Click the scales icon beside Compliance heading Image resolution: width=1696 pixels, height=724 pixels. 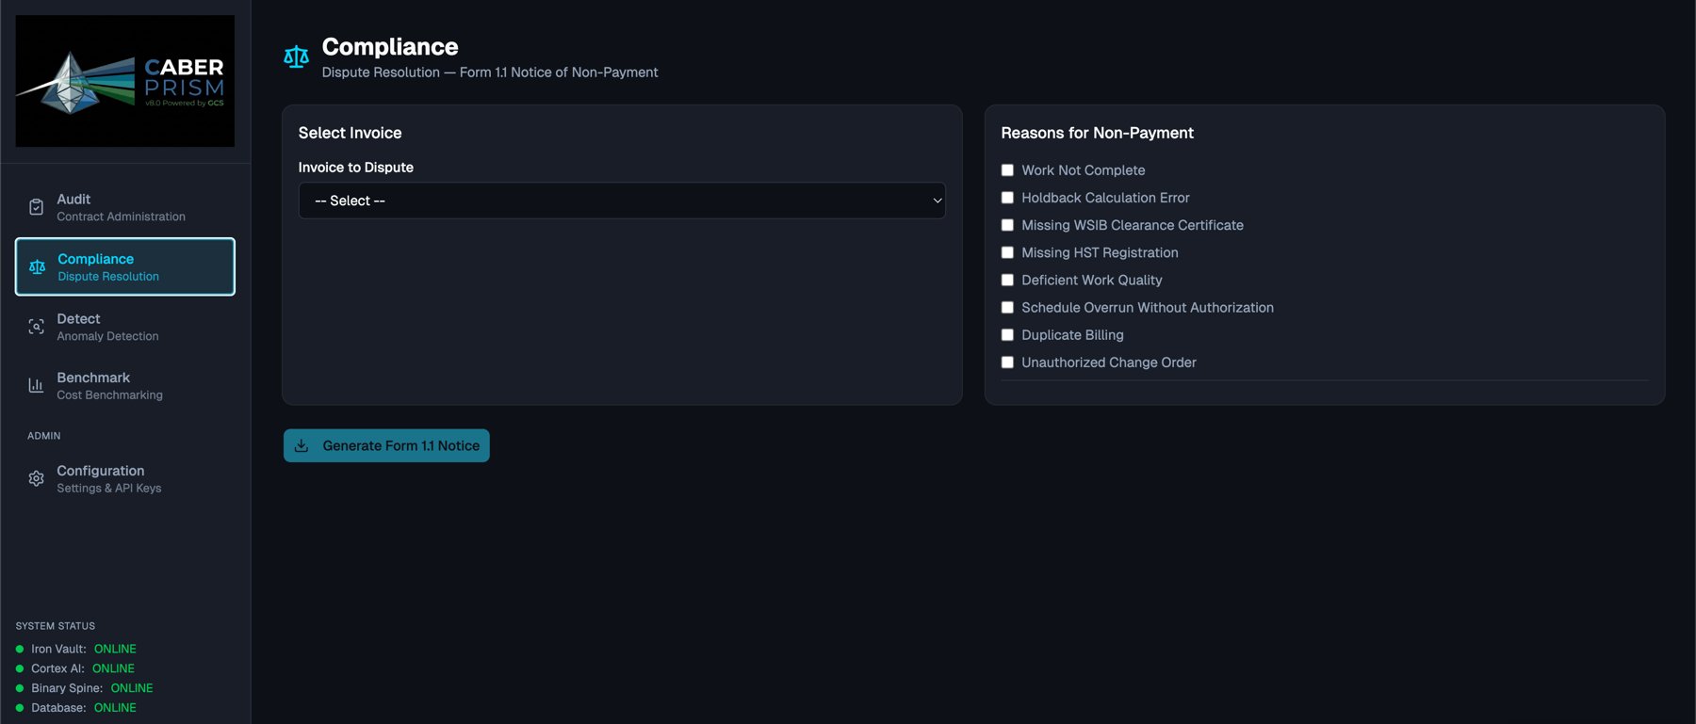296,57
